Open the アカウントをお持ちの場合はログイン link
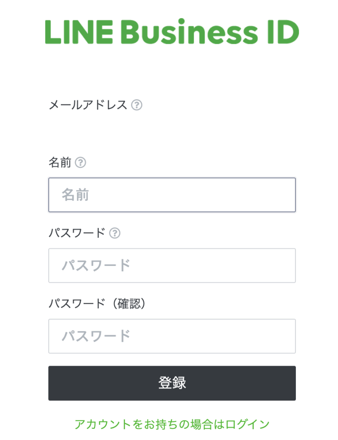The width and height of the screenshot is (338, 440). [172, 424]
